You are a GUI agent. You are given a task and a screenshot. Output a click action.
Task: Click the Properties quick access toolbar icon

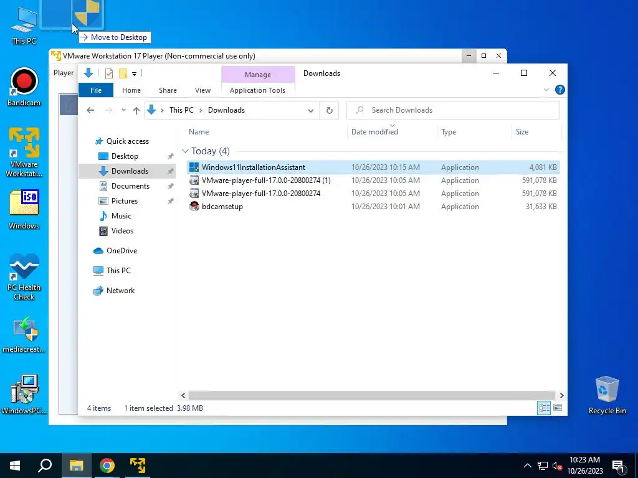(x=108, y=73)
